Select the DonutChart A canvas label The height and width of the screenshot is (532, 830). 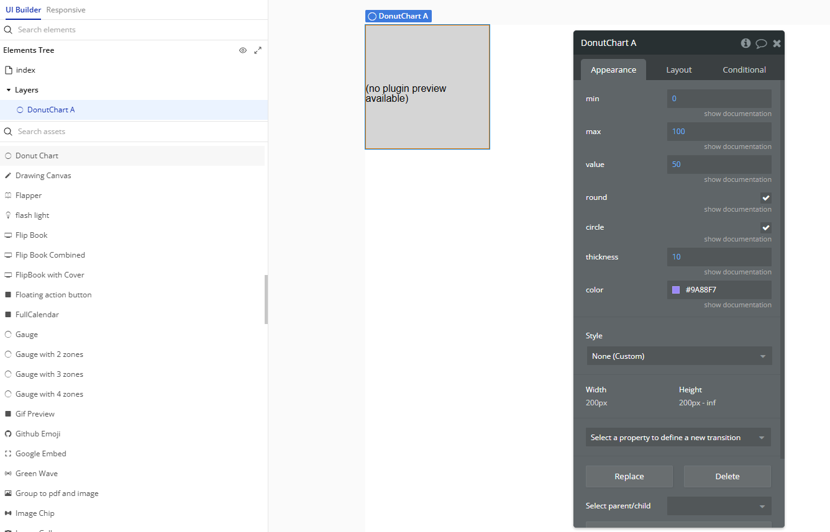pos(398,16)
